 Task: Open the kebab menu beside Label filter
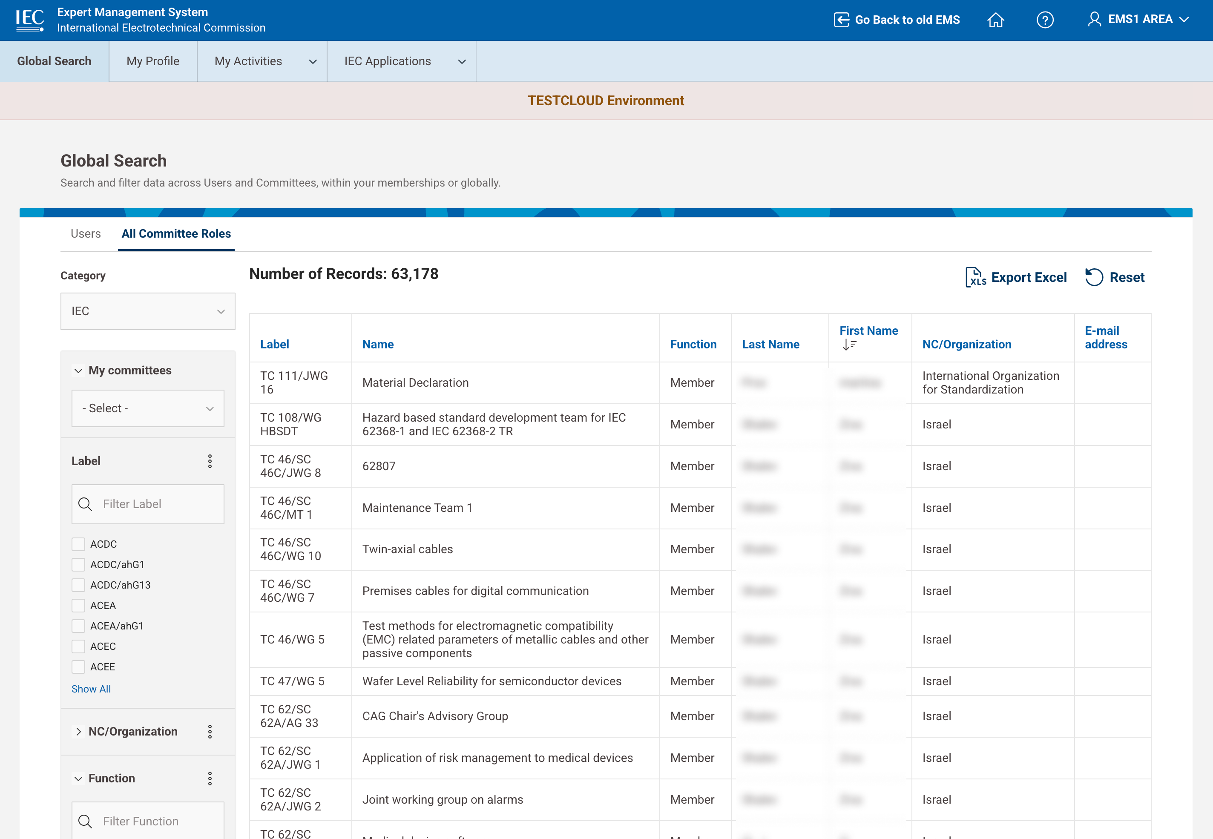pos(210,461)
